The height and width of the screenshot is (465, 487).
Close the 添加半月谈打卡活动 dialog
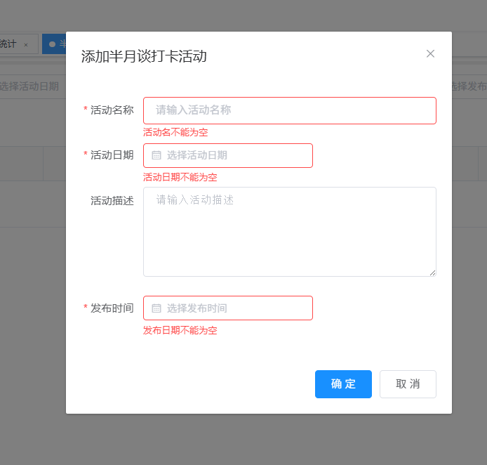(x=430, y=53)
